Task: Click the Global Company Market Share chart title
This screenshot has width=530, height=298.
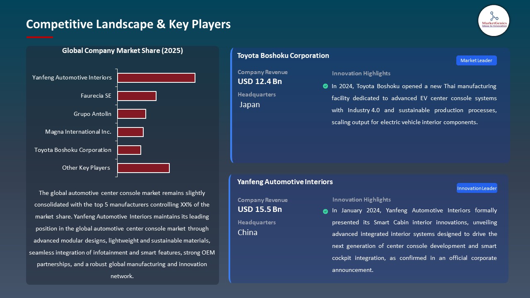Action: (123, 51)
